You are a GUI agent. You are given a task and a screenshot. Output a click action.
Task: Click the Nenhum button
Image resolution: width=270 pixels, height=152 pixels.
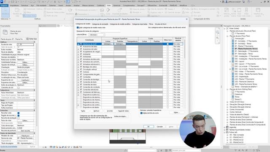[x=97, y=111]
